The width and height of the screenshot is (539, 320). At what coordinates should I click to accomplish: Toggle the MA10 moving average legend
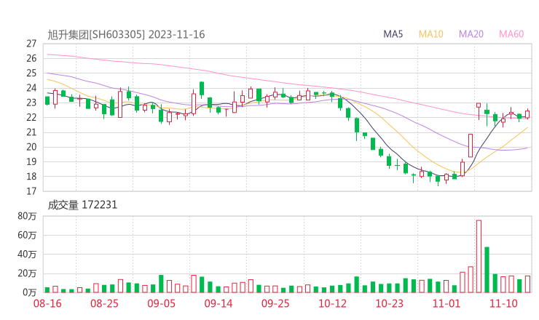[x=431, y=34]
